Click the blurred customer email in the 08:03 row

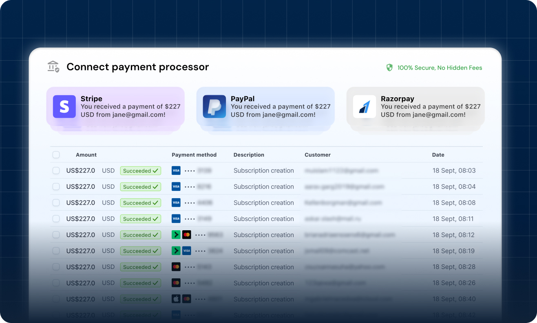click(342, 171)
